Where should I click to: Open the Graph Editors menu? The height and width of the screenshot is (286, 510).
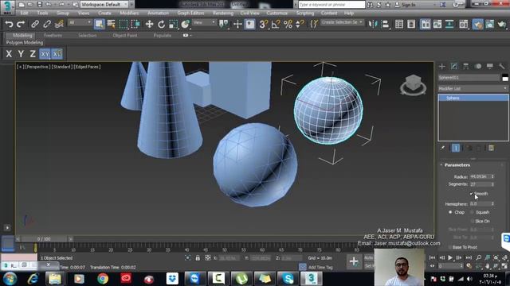coord(190,14)
